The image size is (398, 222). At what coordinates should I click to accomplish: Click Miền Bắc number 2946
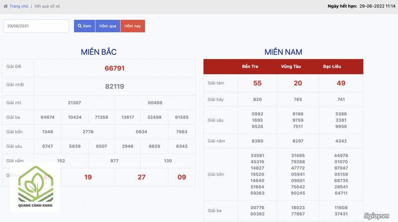coord(127,146)
